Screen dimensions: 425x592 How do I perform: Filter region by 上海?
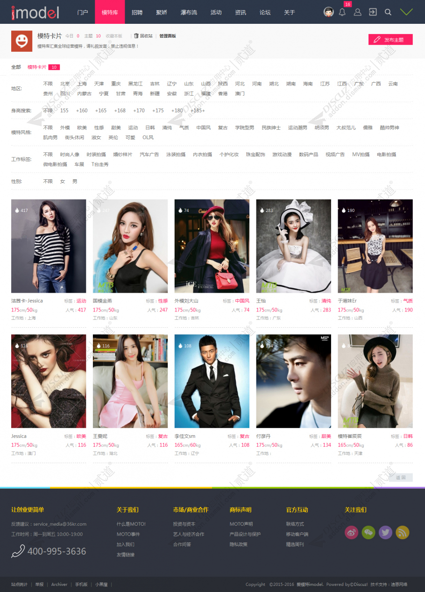(82, 84)
